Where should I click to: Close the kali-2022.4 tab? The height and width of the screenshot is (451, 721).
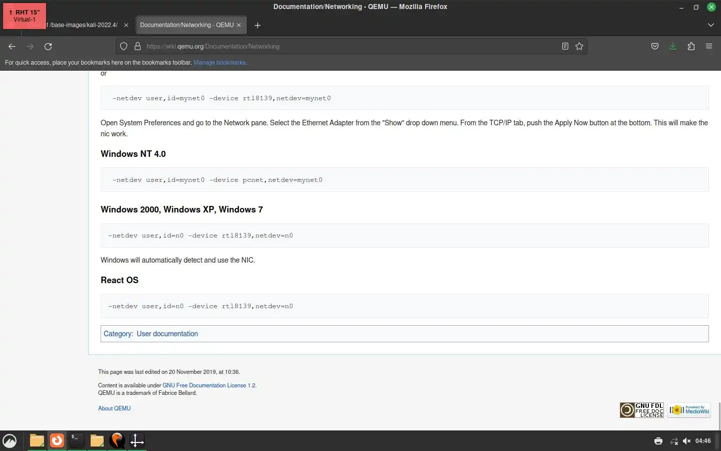(x=126, y=25)
